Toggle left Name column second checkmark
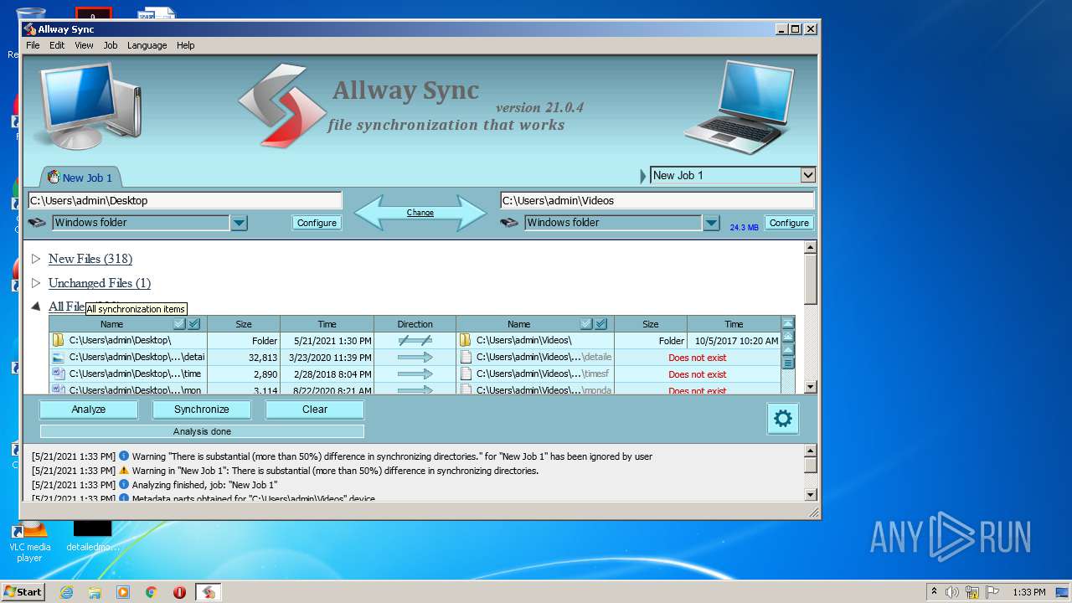Screen dimensions: 1072x603 193,324
